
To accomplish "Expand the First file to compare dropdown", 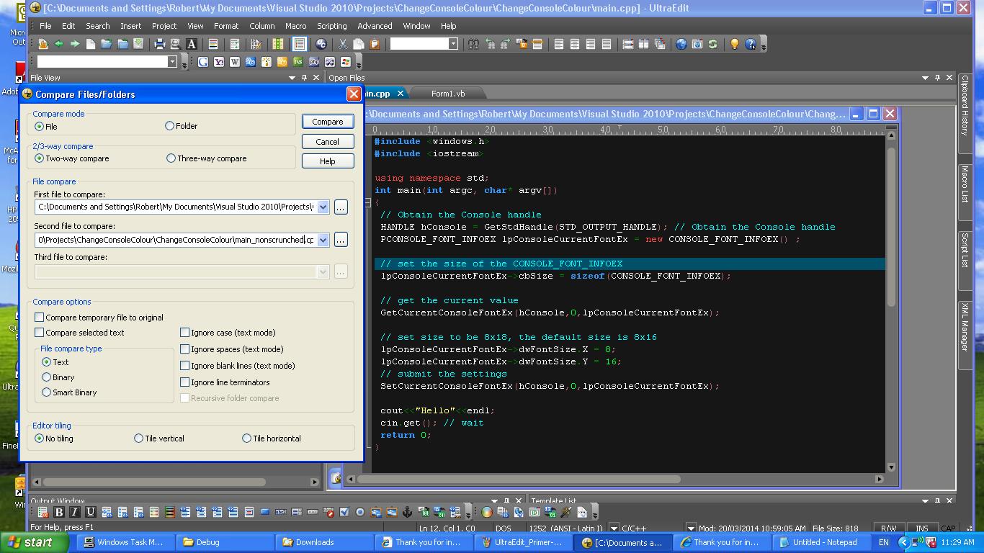I will pyautogui.click(x=323, y=207).
